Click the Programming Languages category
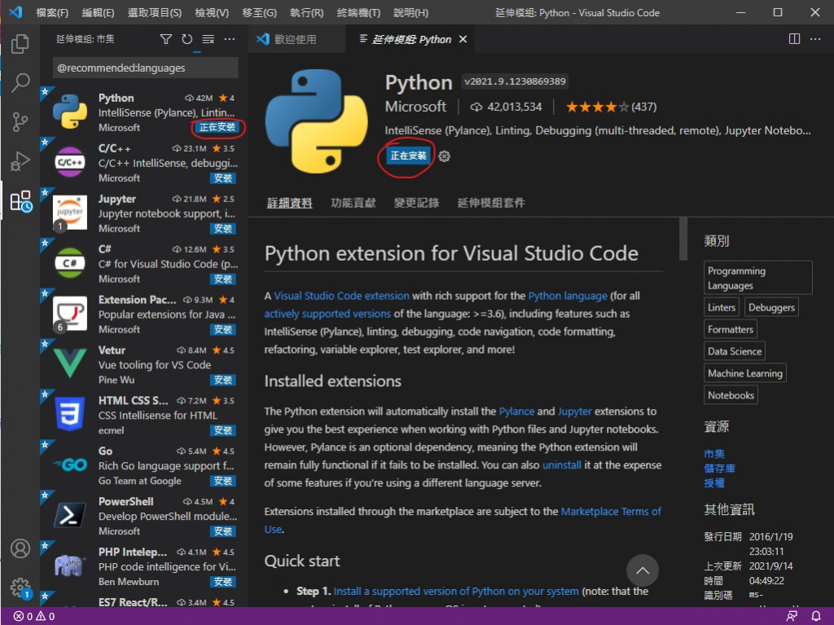 click(x=758, y=278)
